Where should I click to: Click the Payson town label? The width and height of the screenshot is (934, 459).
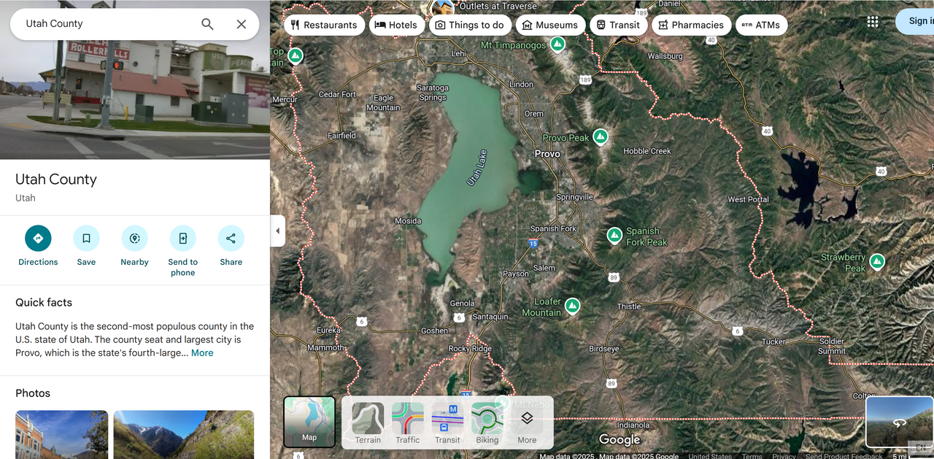516,274
